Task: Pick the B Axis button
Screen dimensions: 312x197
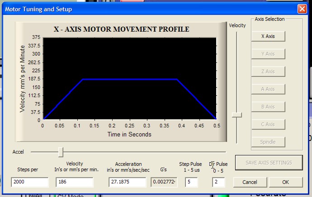Action: coord(268,107)
